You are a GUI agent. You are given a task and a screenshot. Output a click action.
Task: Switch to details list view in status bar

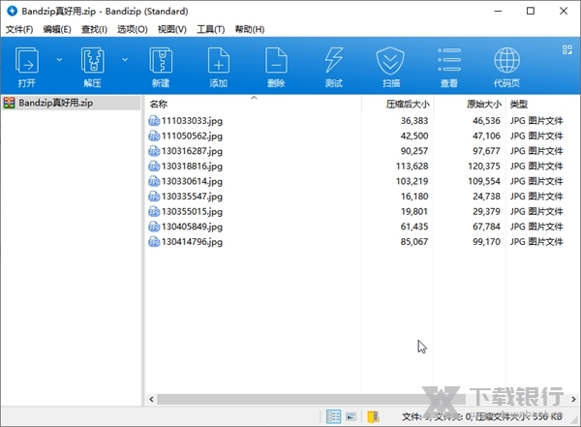[334, 416]
